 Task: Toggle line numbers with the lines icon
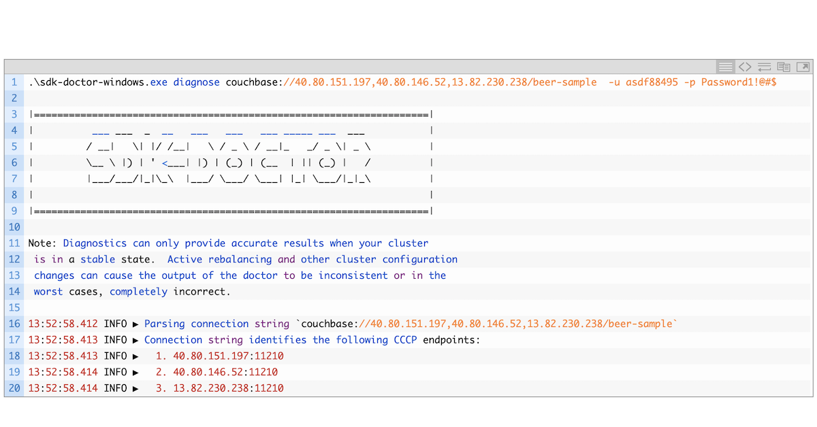tap(726, 67)
